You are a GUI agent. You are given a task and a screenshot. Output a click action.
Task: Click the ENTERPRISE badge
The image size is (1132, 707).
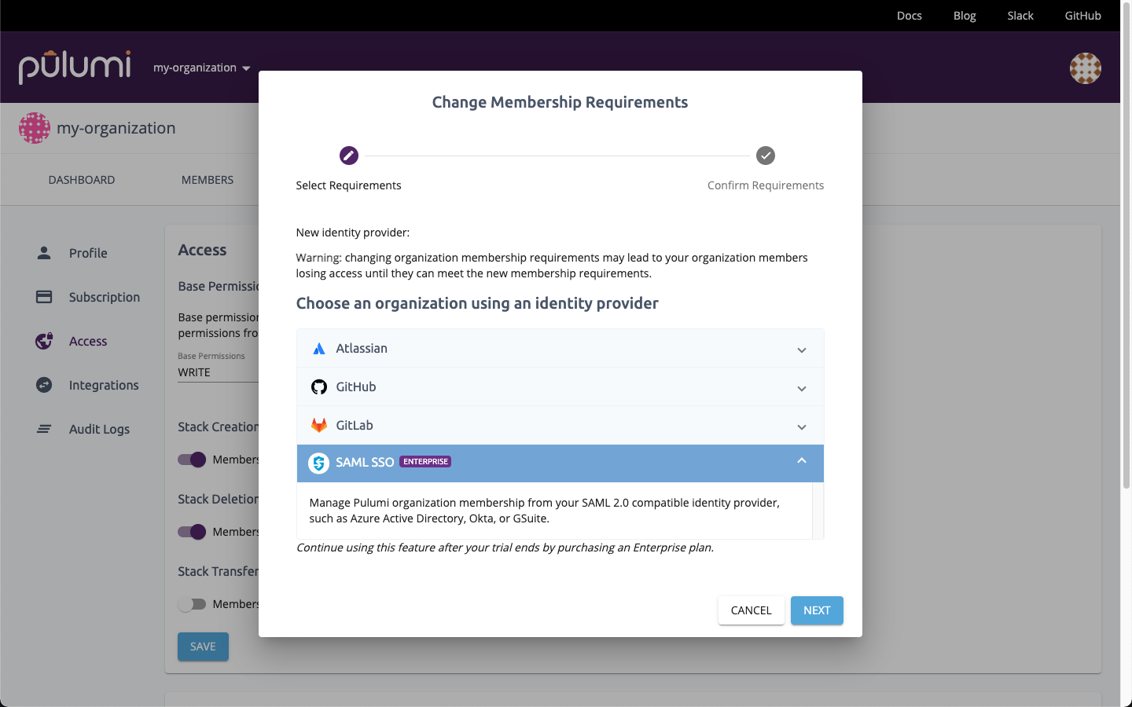425,462
